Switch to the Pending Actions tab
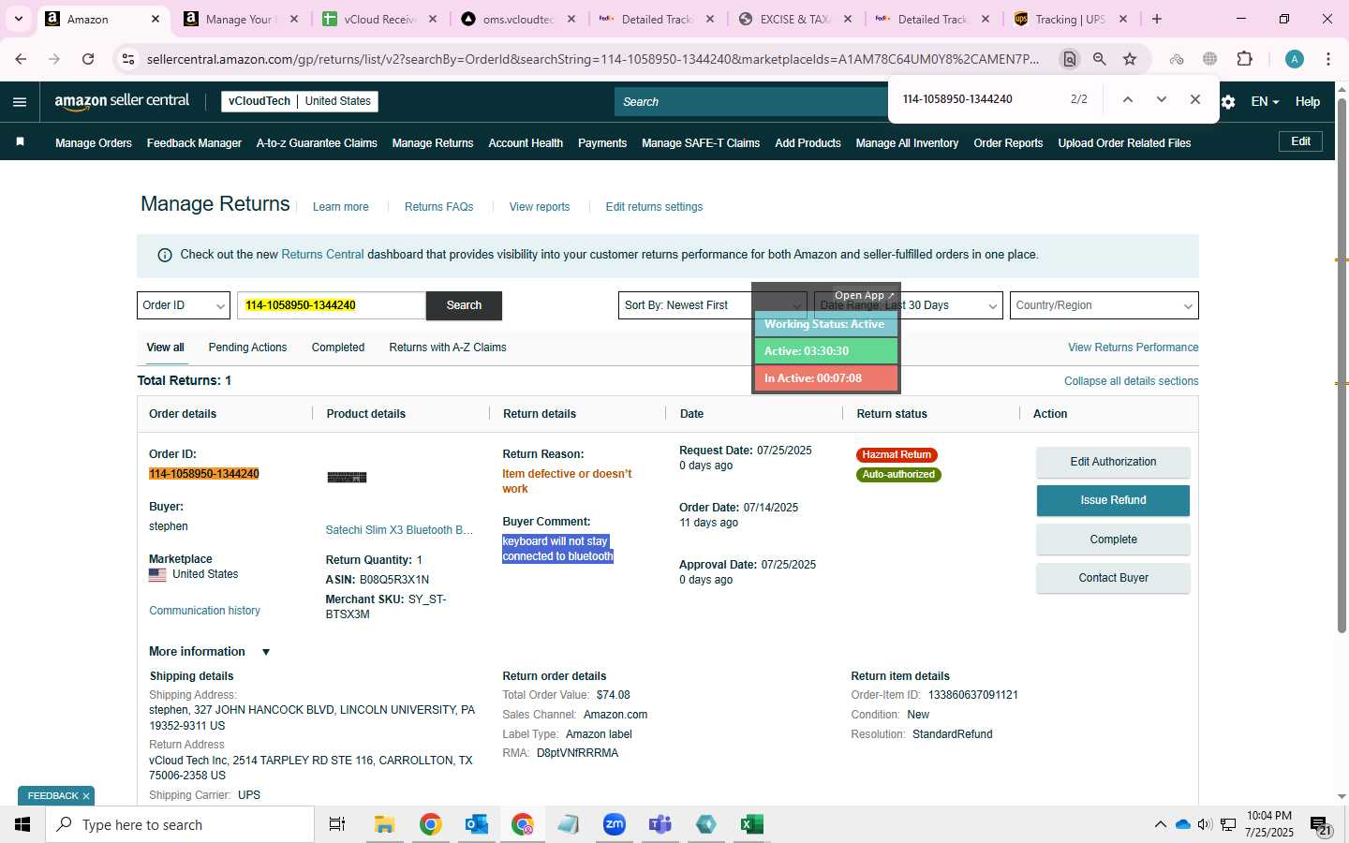Image resolution: width=1349 pixels, height=843 pixels. click(247, 348)
